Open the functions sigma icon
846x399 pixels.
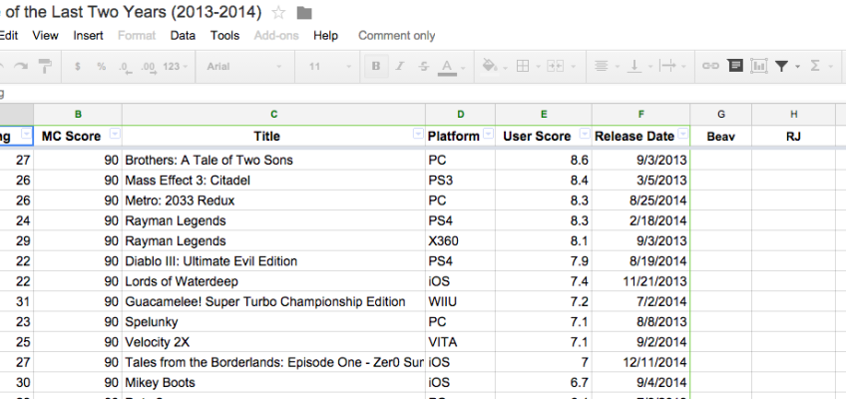point(815,66)
